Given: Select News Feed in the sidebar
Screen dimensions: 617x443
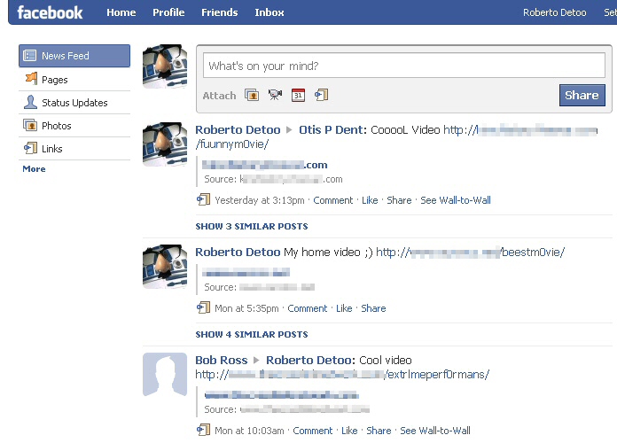Looking at the screenshot, I should click(x=74, y=56).
